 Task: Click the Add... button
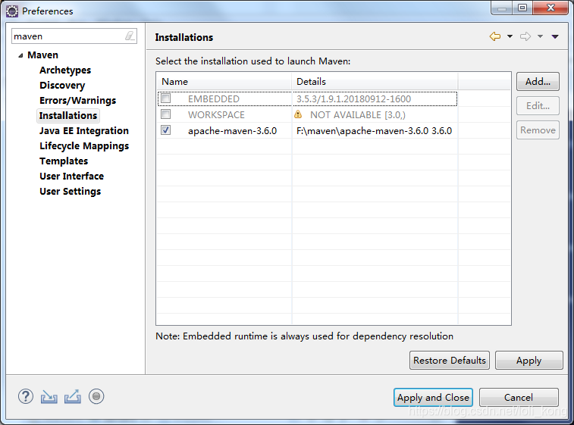[x=538, y=81]
